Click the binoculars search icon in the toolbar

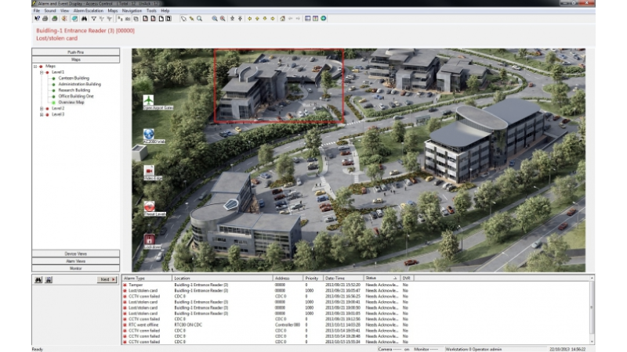coord(84,18)
